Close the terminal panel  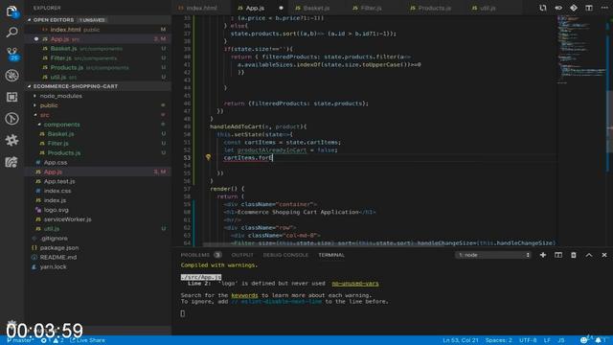pos(604,255)
